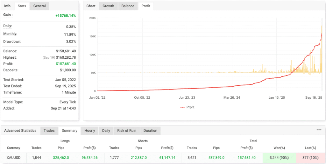326x164 pixels.
Task: Open the Growth chart tab
Action: tap(108, 6)
